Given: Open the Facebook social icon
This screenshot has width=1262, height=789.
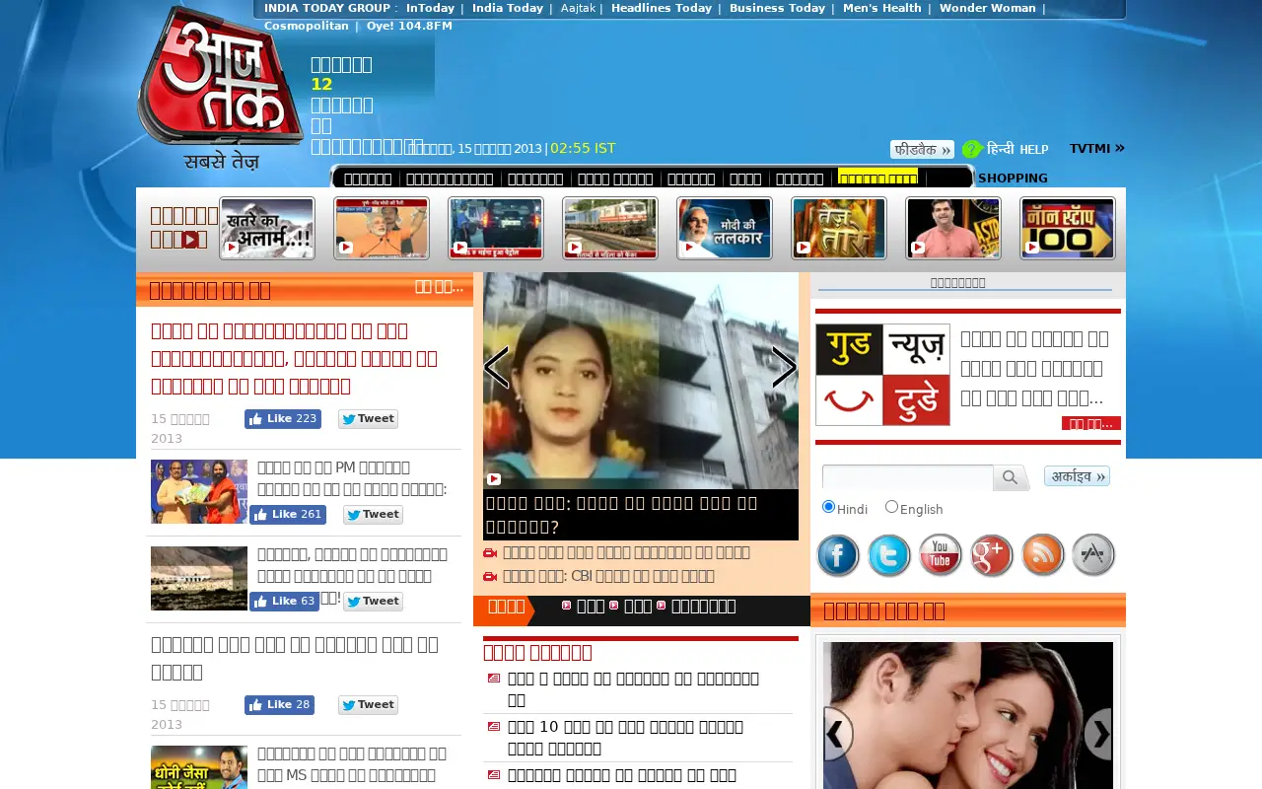Looking at the screenshot, I should coord(838,555).
